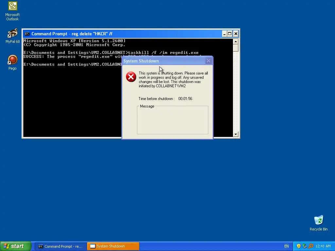Select the MyPal 68 desktop shortcut
The width and height of the screenshot is (335, 251).
click(12, 36)
